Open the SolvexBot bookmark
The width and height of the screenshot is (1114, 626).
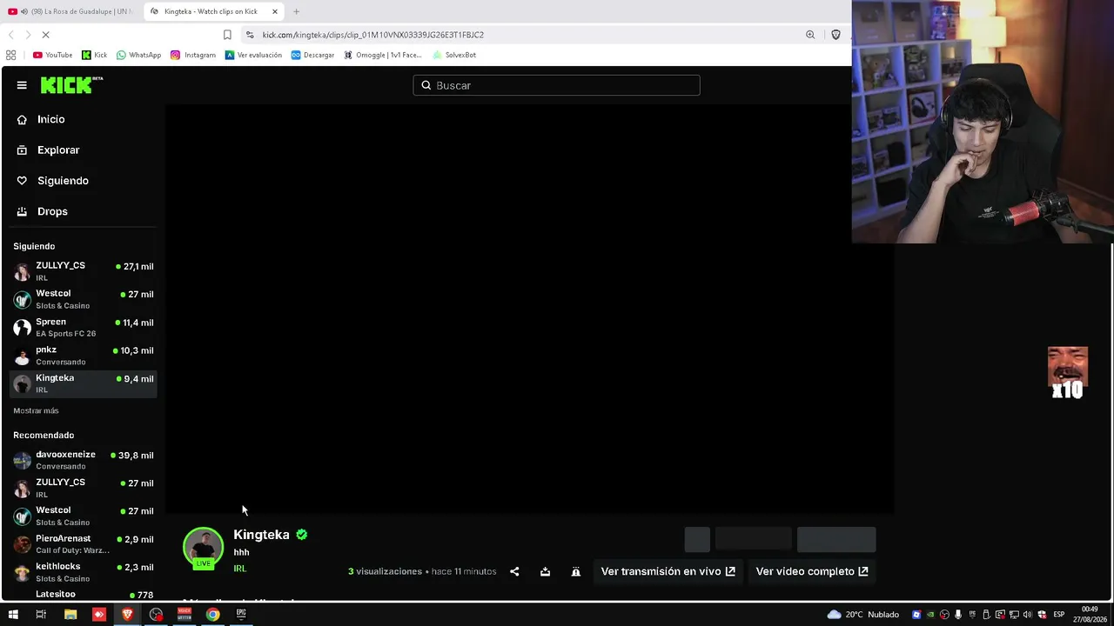(454, 55)
